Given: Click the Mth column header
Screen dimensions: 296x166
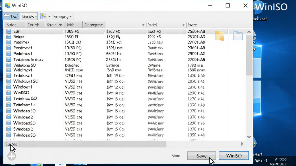Looking at the screenshot, I should click(73, 25).
